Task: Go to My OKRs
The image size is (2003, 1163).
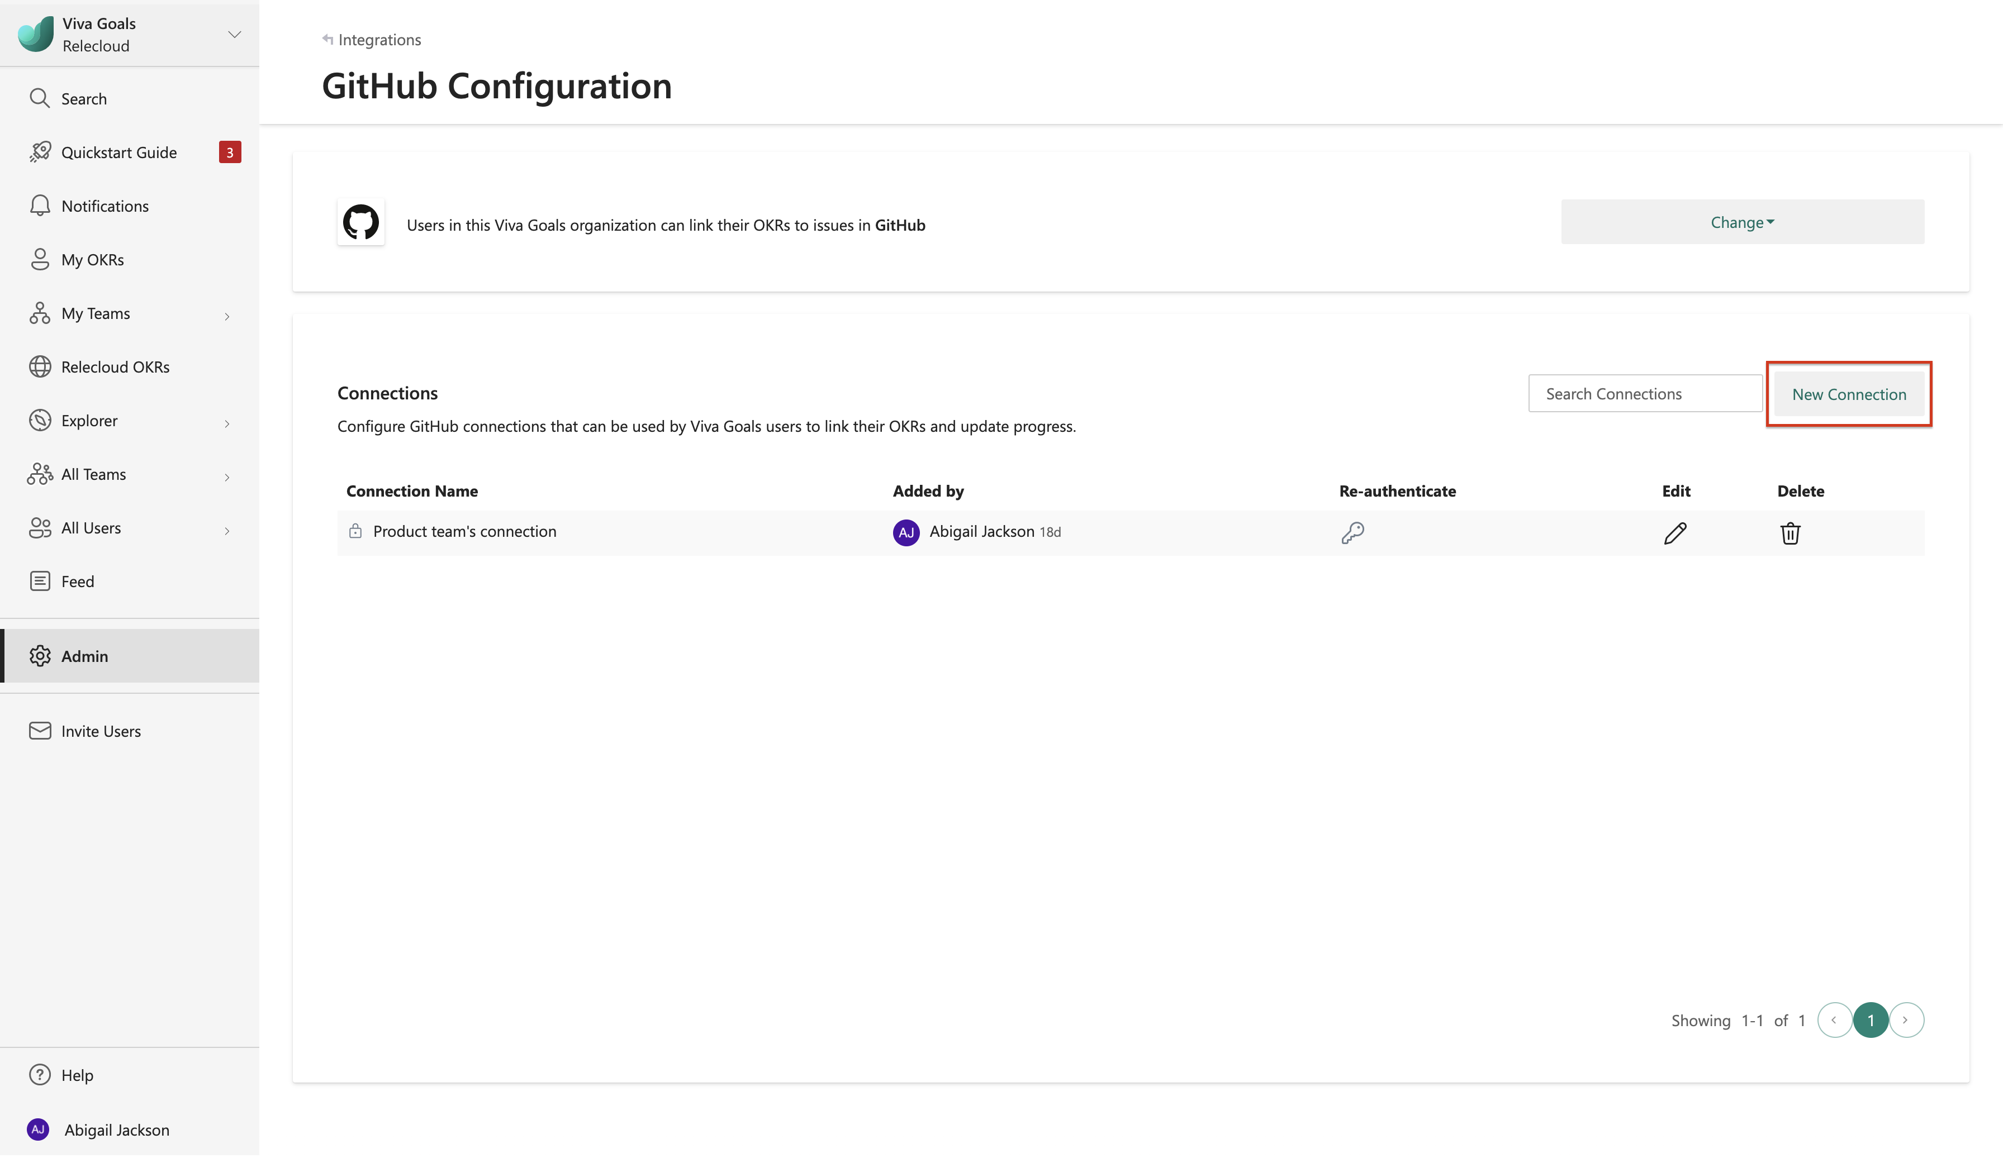Action: point(92,260)
